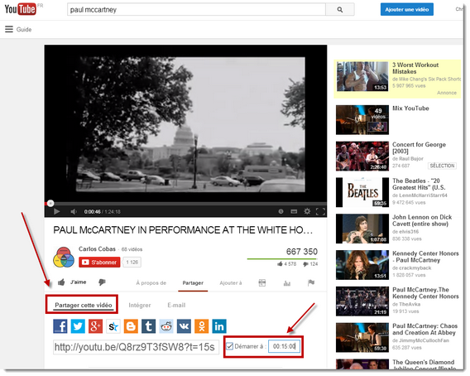
Task: Open The Beatles 20 Greatest Hits title
Action: point(419,184)
